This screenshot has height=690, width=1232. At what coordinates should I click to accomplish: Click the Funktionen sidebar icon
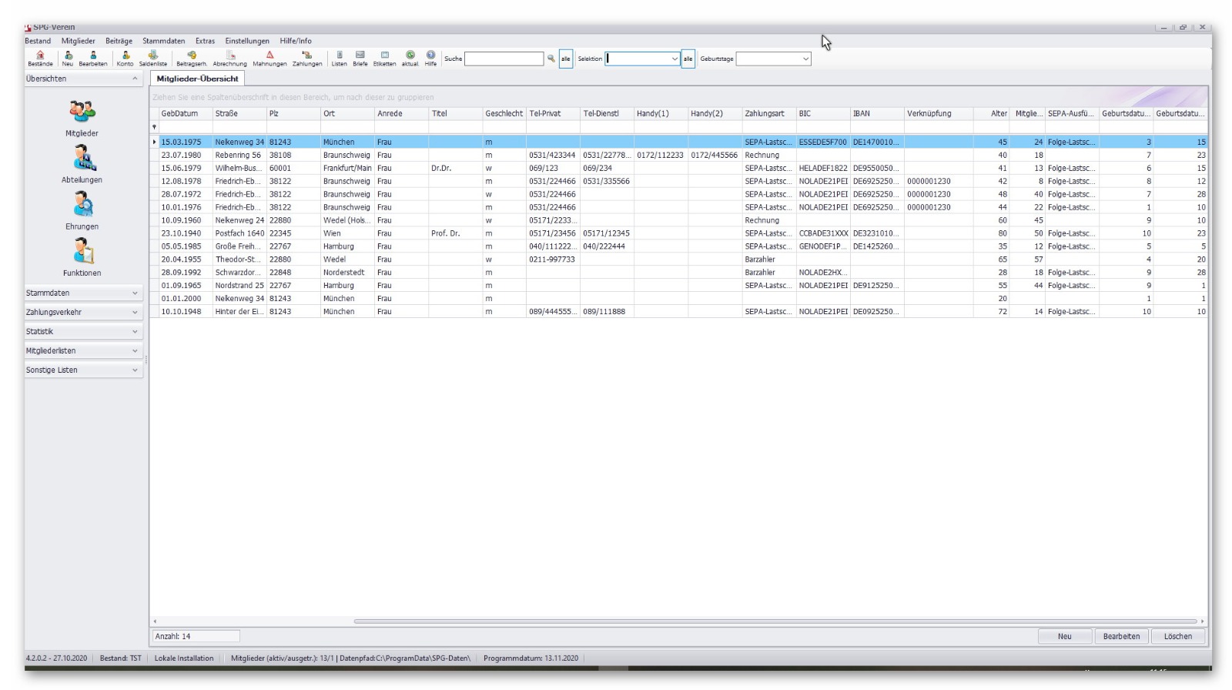(x=82, y=253)
